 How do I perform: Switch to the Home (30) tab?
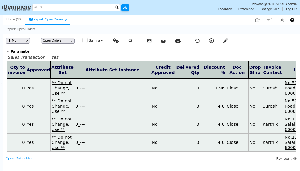pyautogui.click(x=14, y=20)
